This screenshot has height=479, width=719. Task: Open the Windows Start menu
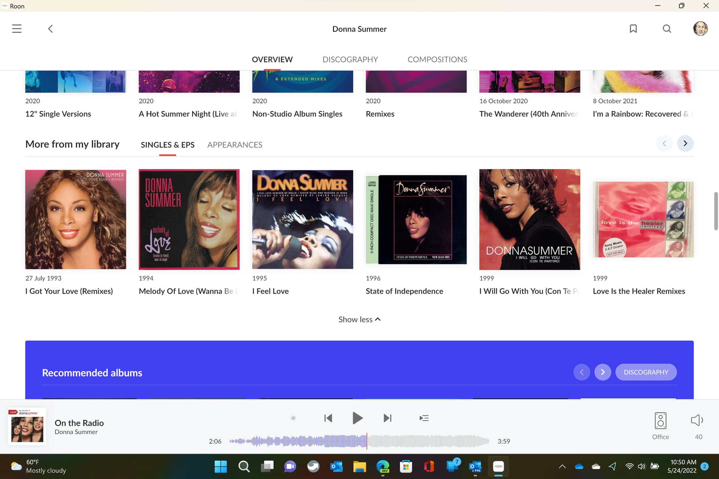coord(221,466)
